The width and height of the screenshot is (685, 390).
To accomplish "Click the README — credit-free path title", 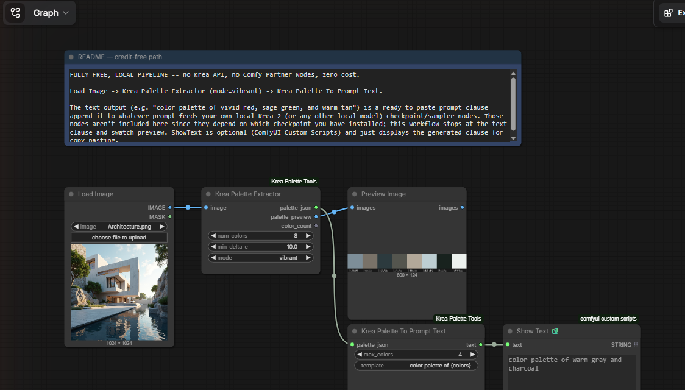I will (x=119, y=57).
